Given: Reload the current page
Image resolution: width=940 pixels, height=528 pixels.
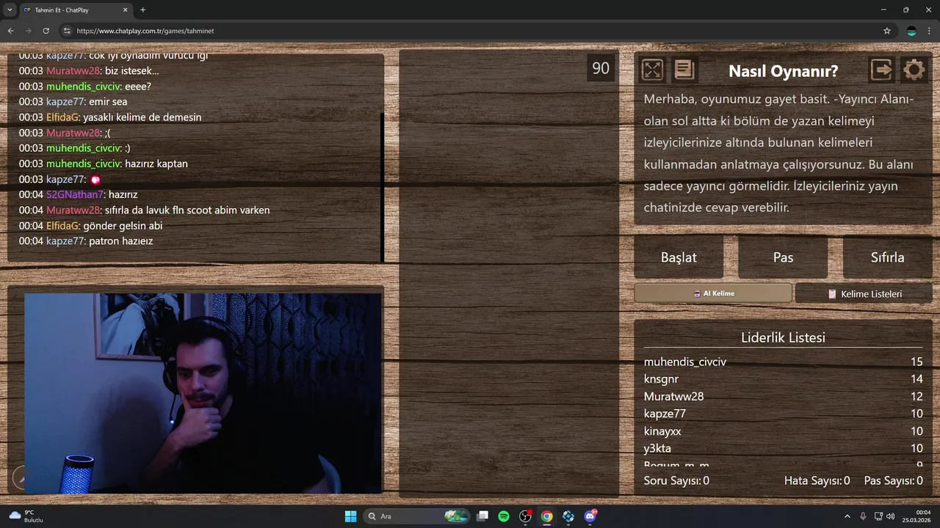Looking at the screenshot, I should [46, 31].
